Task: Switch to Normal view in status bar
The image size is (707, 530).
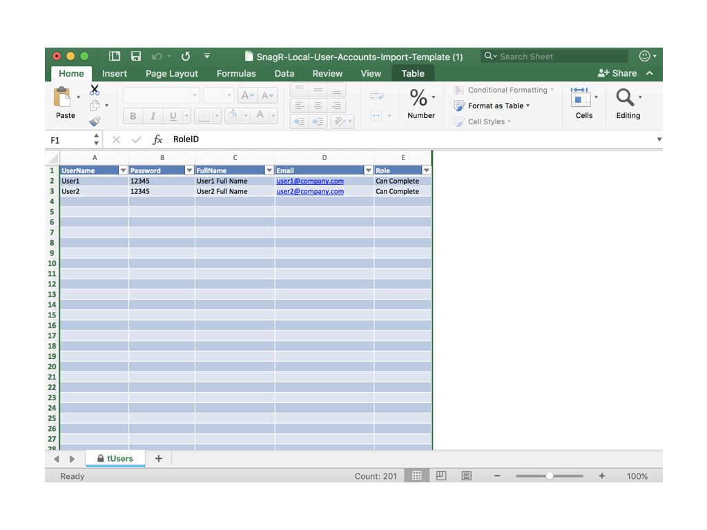Action: tap(416, 476)
